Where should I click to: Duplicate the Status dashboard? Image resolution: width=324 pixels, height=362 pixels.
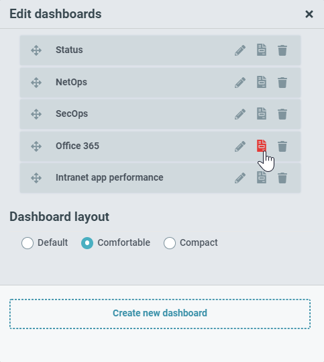point(262,50)
